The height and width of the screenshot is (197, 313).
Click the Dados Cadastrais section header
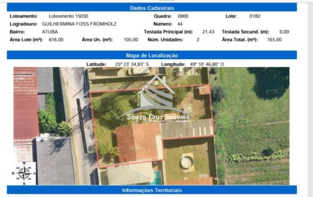[152, 8]
